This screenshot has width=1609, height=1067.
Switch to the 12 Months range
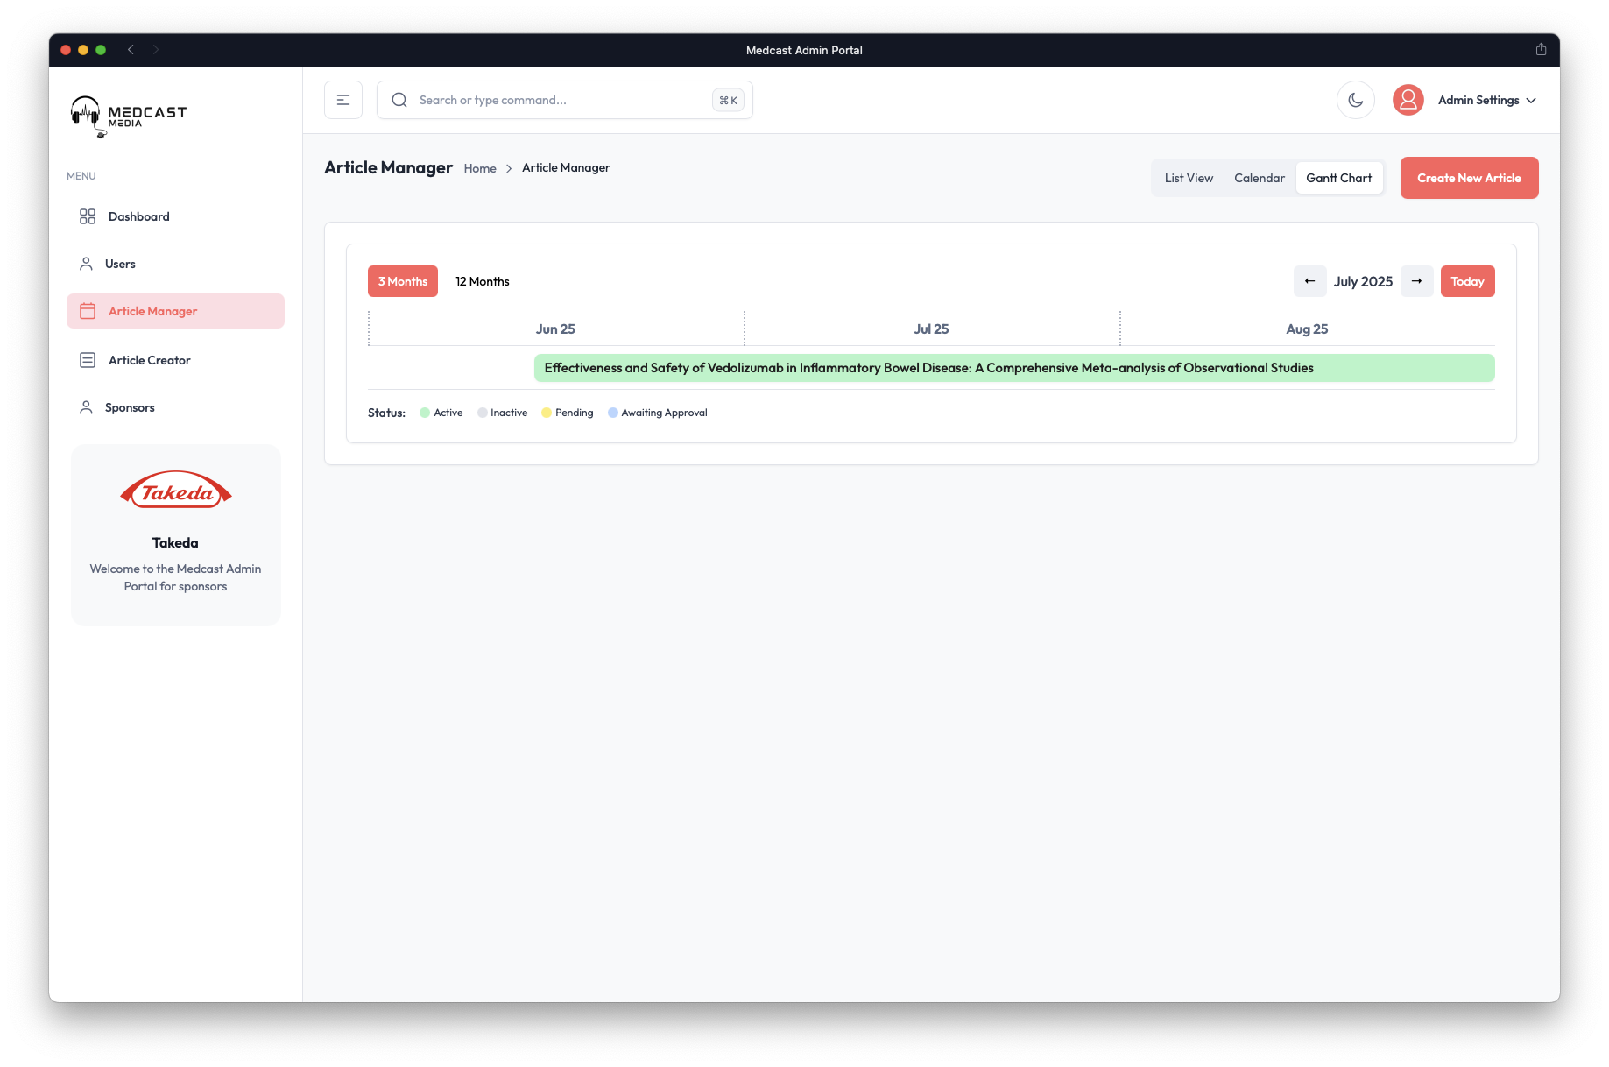(x=483, y=281)
